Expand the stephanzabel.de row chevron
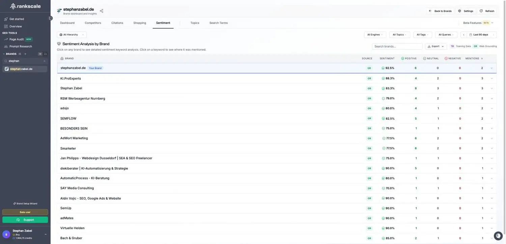The width and height of the screenshot is (506, 244). (x=491, y=68)
